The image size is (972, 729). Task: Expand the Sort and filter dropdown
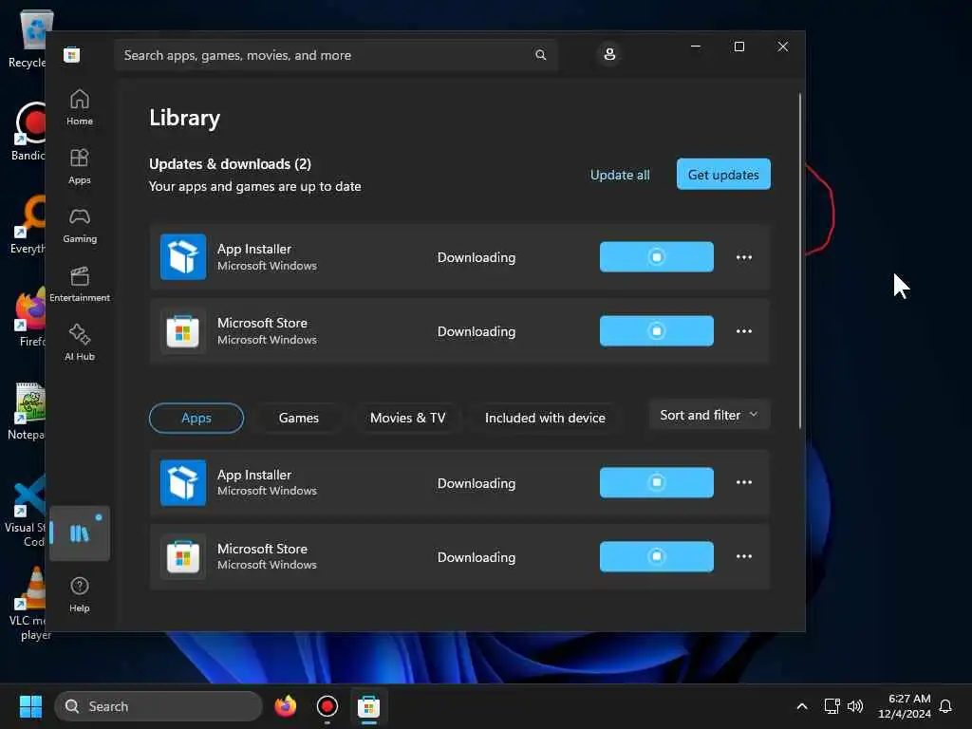click(x=709, y=415)
